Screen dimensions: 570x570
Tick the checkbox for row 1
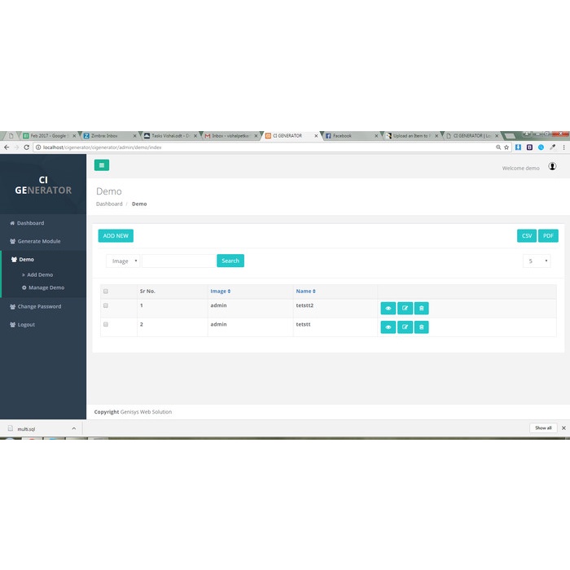click(106, 305)
